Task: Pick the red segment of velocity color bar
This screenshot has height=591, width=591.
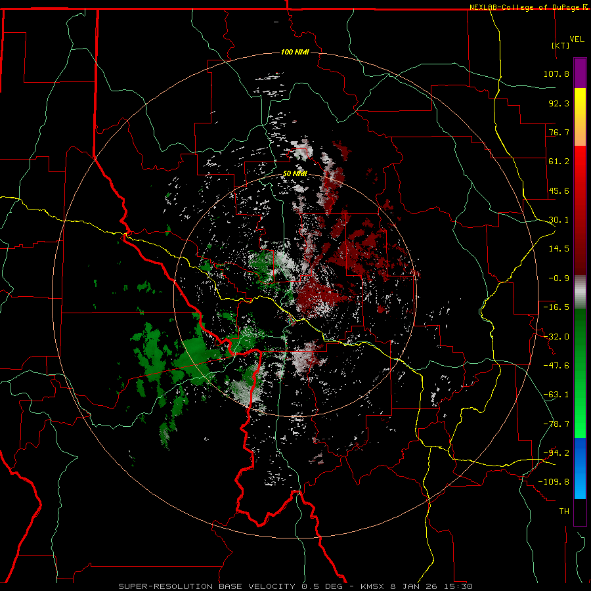Action: [x=580, y=210]
